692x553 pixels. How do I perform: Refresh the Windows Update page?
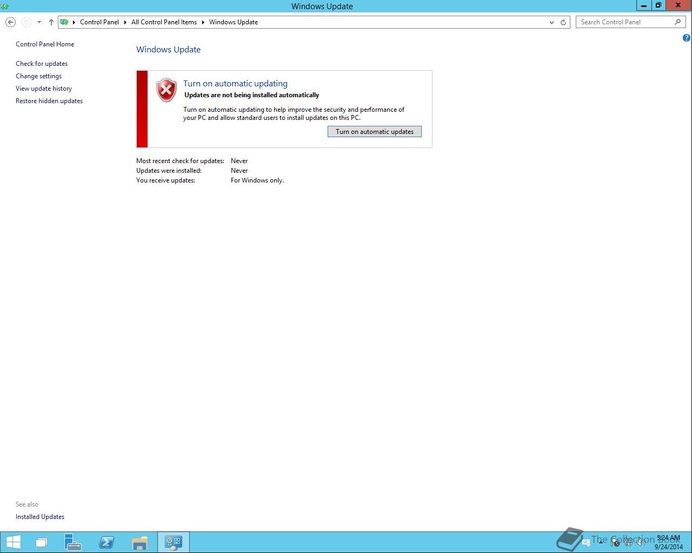[563, 22]
